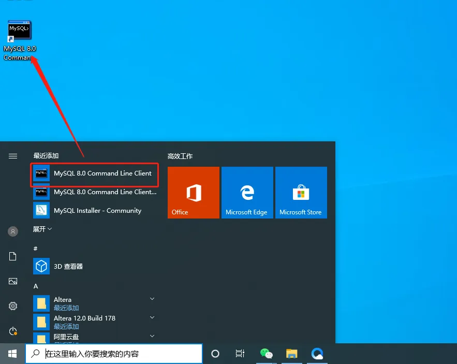
Task: Click MySQL Command Line Client... second entry icon
Action: click(x=41, y=192)
